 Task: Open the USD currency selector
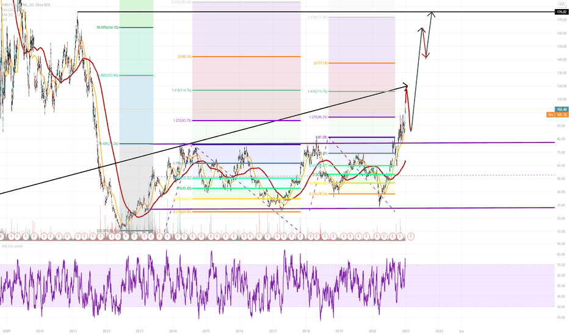[562, 4]
